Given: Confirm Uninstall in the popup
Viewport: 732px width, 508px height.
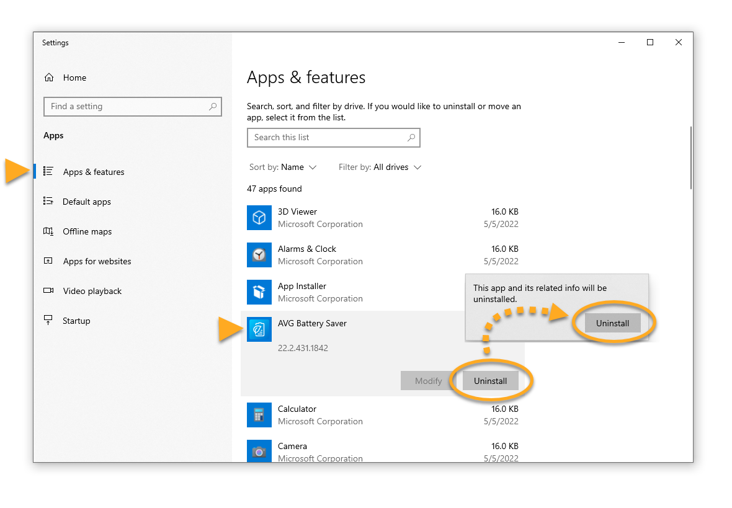Looking at the screenshot, I should pos(612,323).
